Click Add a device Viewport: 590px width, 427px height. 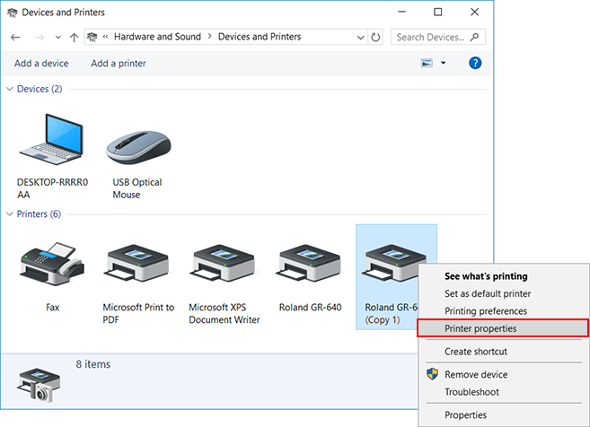(x=41, y=63)
